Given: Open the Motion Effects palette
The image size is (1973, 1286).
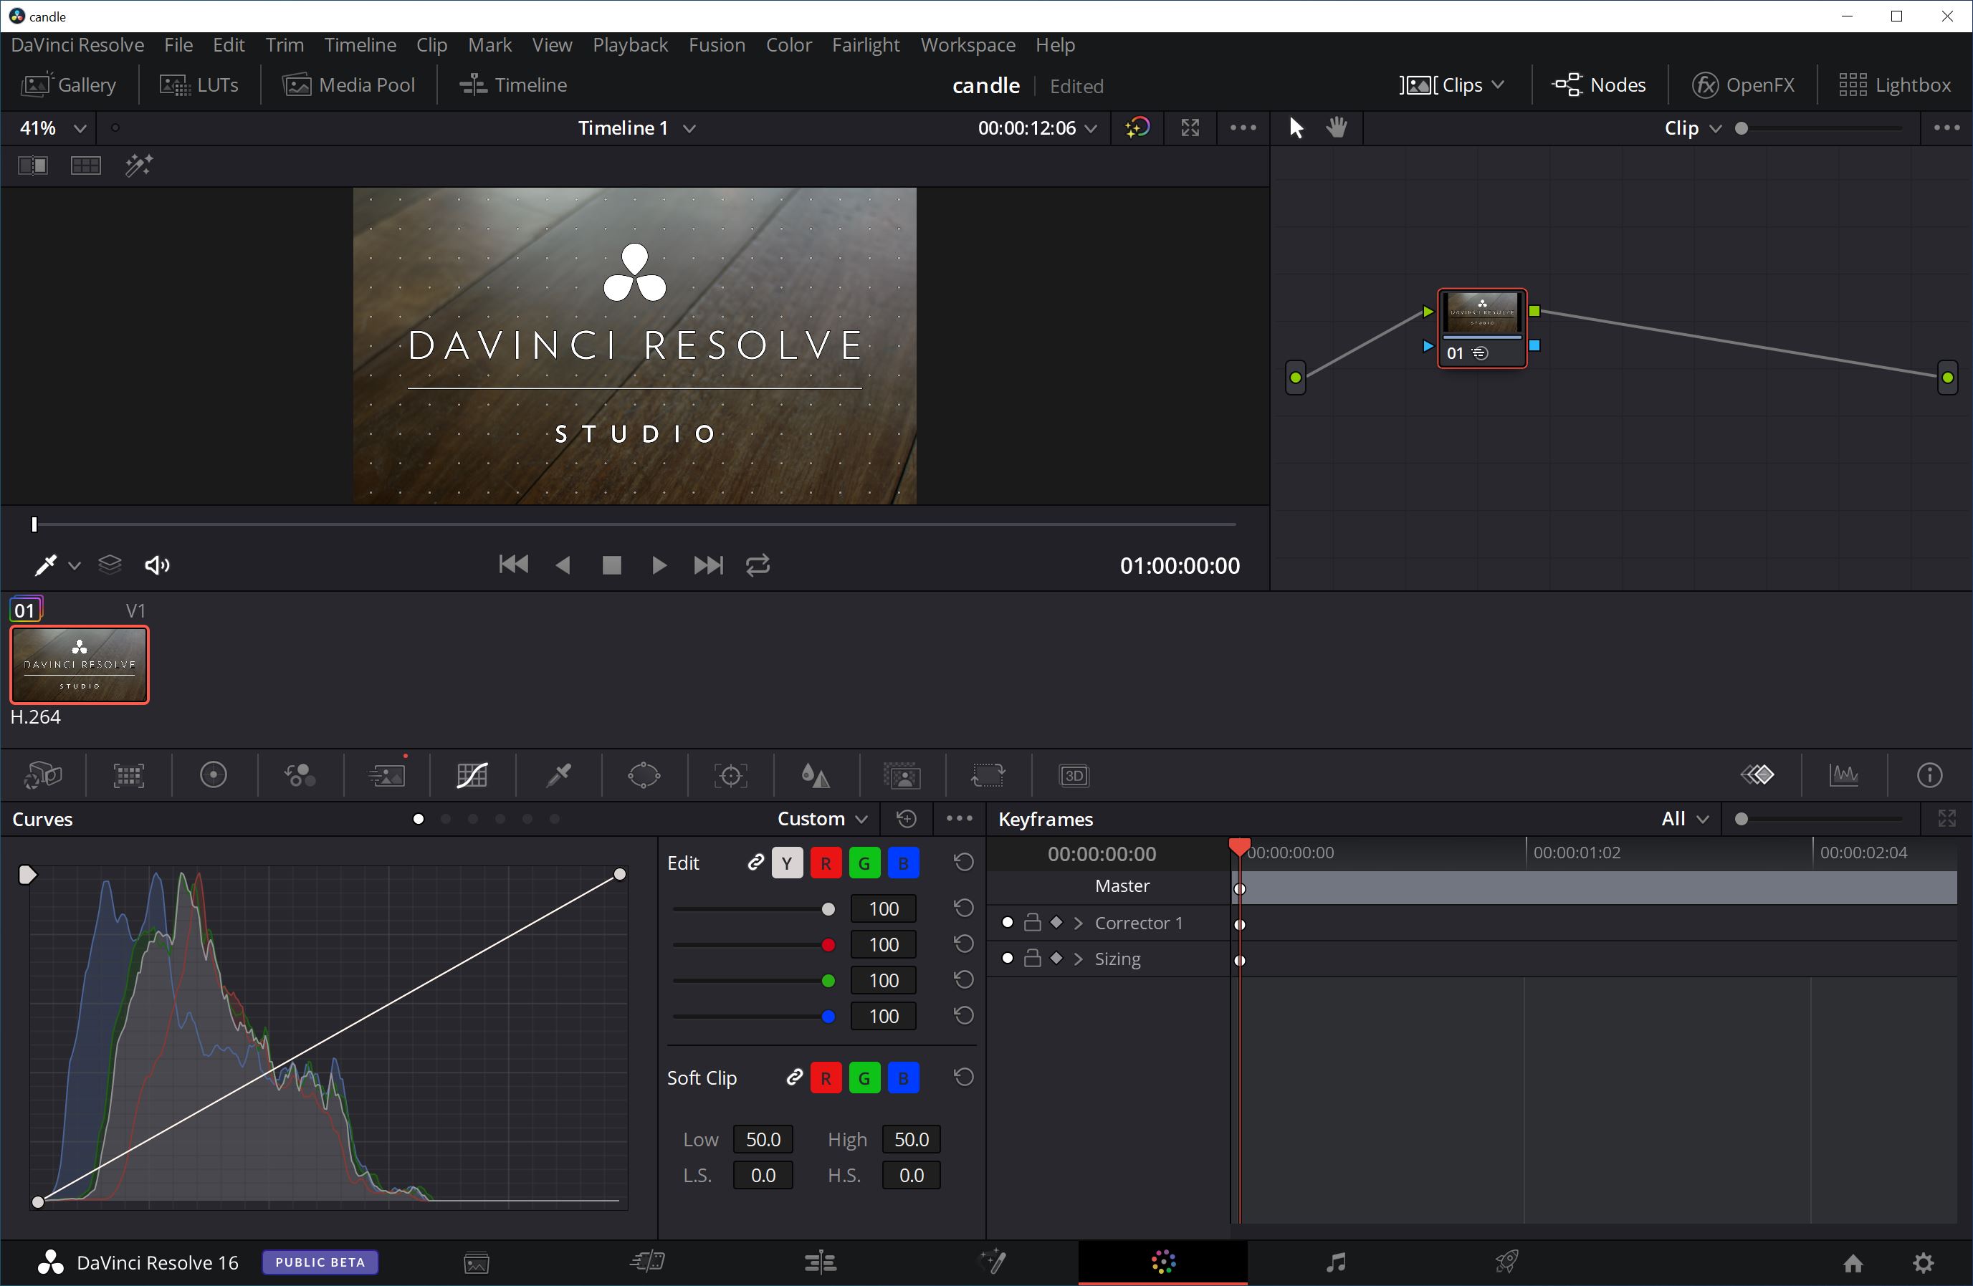Looking at the screenshot, I should pos(387,776).
